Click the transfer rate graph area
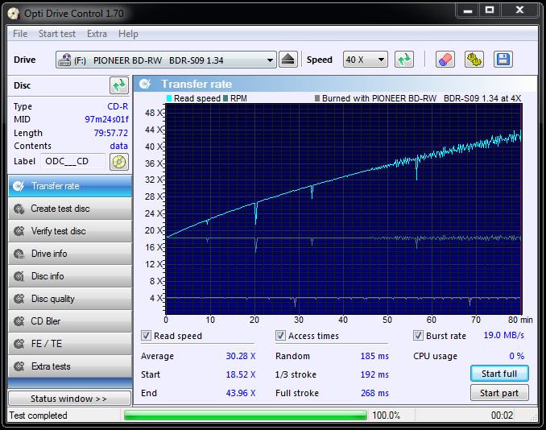The height and width of the screenshot is (430, 546). [x=343, y=209]
